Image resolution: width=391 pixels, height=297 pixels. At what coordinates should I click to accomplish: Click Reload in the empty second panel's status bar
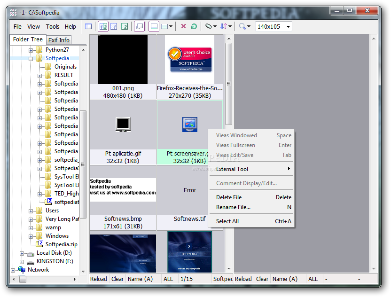click(x=243, y=279)
